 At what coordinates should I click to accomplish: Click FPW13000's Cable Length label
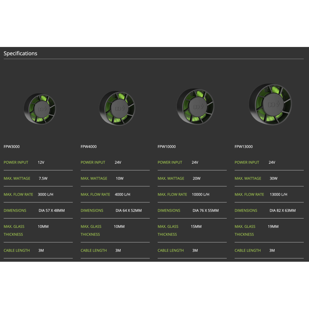(248, 251)
